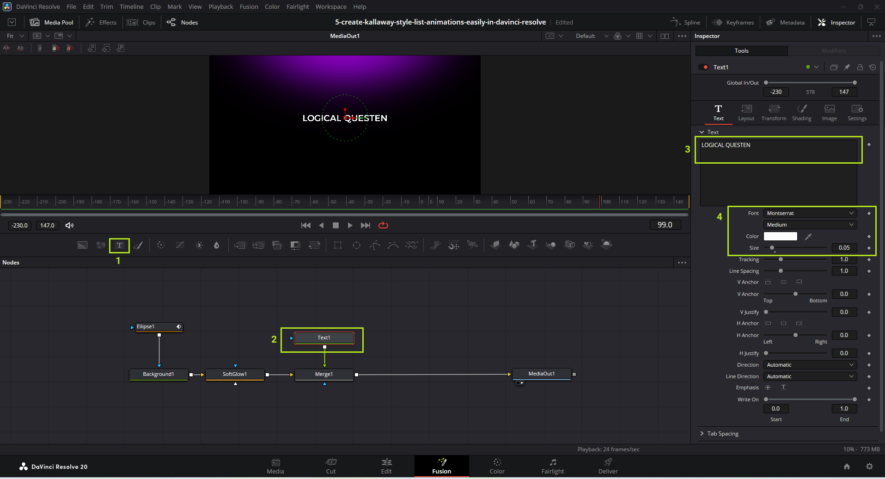The width and height of the screenshot is (885, 479).
Task: Click the Paint brush tool icon
Action: [x=138, y=246]
